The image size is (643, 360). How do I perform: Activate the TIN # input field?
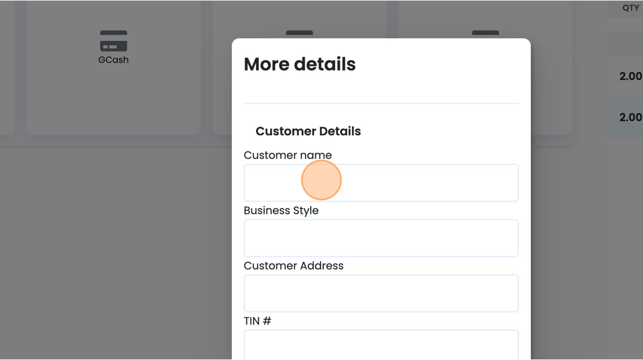click(381, 345)
